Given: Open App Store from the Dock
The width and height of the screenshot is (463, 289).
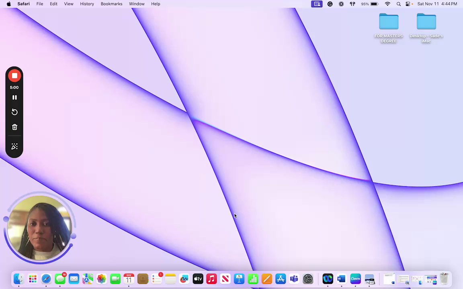Looking at the screenshot, I should pyautogui.click(x=281, y=279).
